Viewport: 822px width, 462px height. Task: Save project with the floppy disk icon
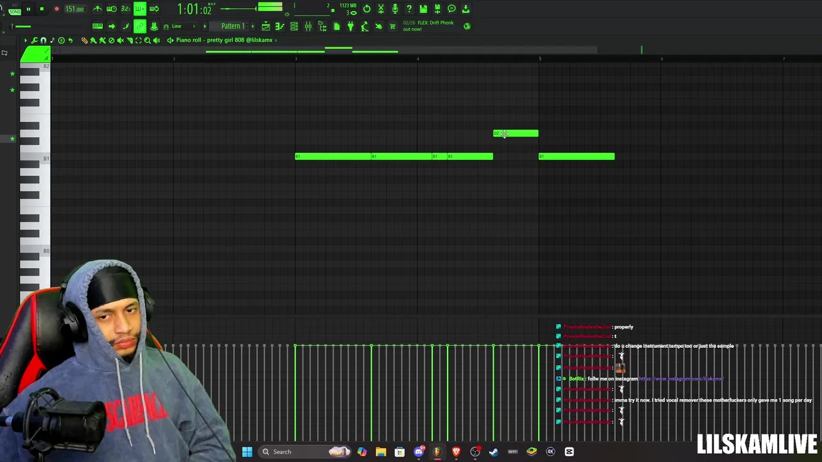(423, 9)
